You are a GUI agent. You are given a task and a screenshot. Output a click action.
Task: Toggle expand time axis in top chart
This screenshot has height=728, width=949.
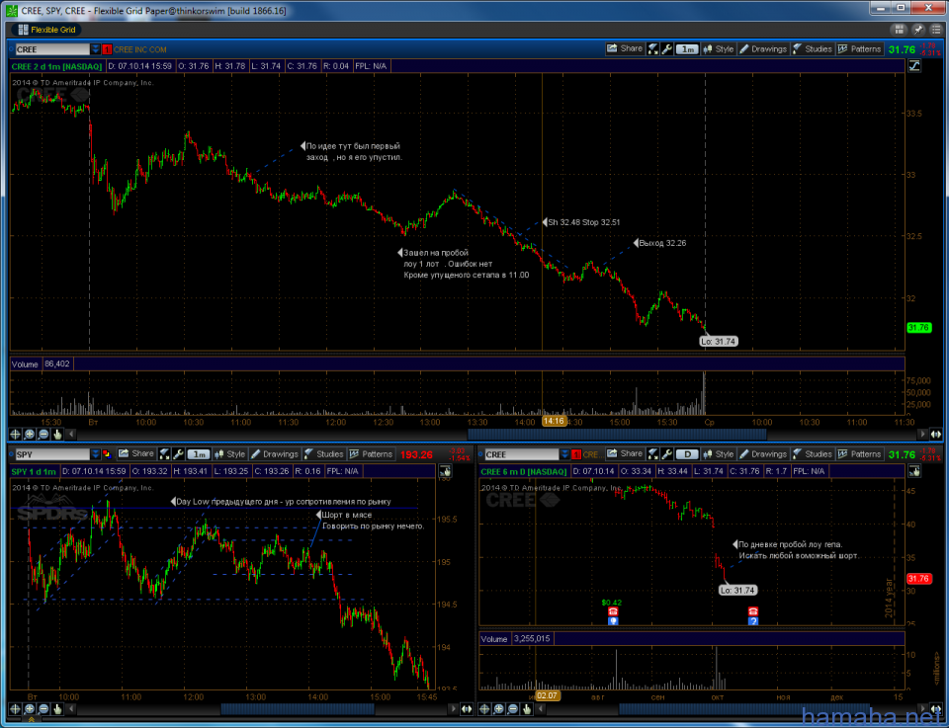tap(936, 434)
